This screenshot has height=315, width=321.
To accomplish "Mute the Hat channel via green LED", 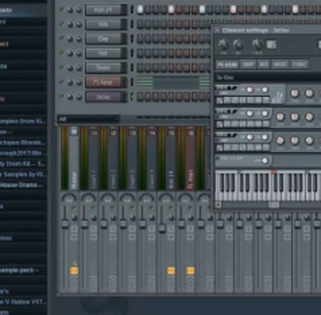I will (x=61, y=53).
